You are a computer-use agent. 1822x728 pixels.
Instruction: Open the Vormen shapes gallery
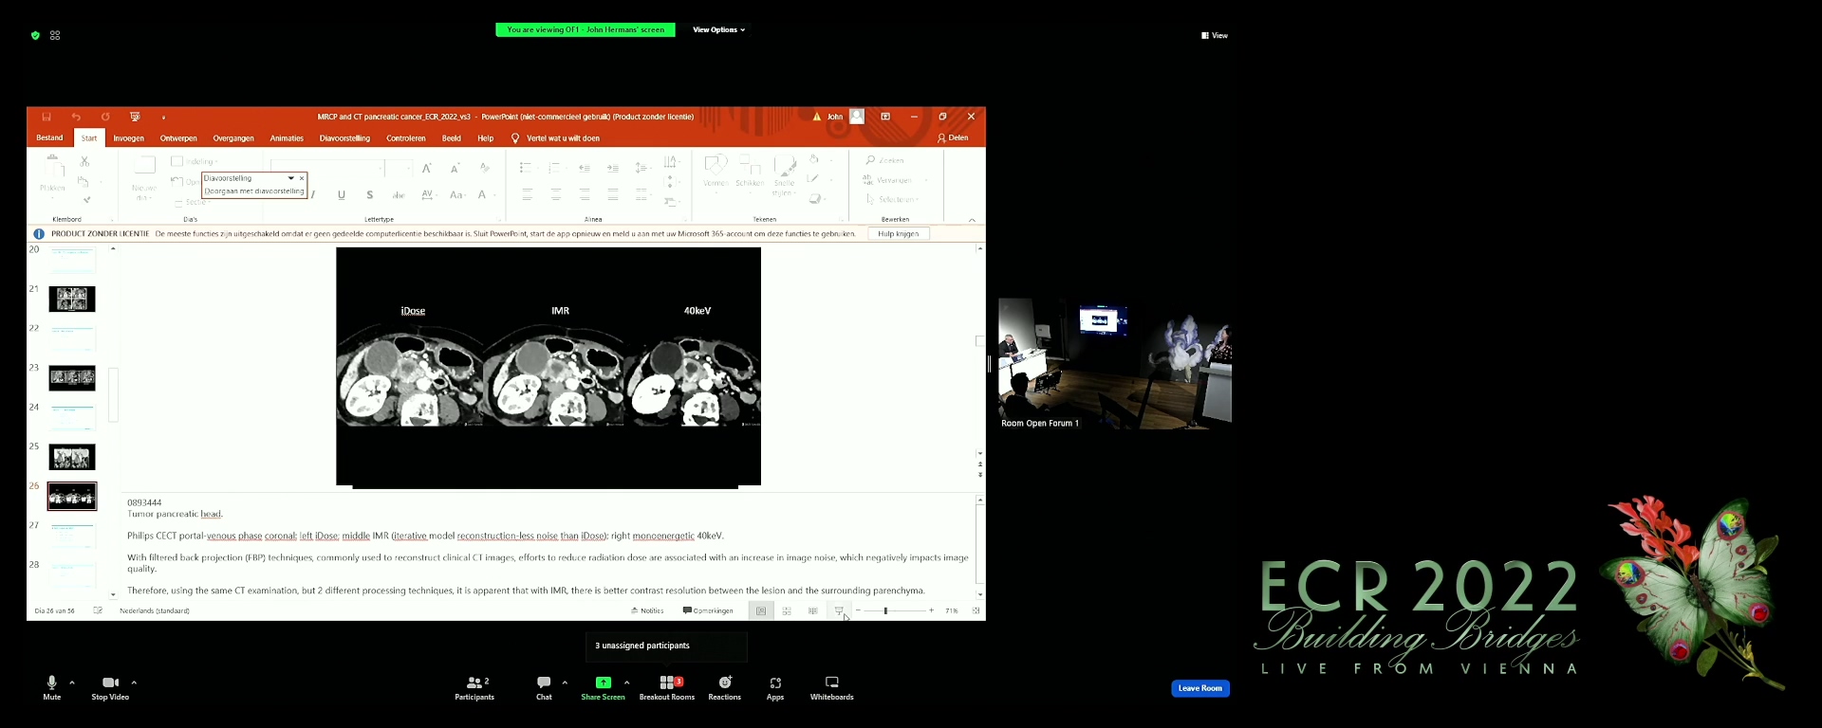click(716, 172)
